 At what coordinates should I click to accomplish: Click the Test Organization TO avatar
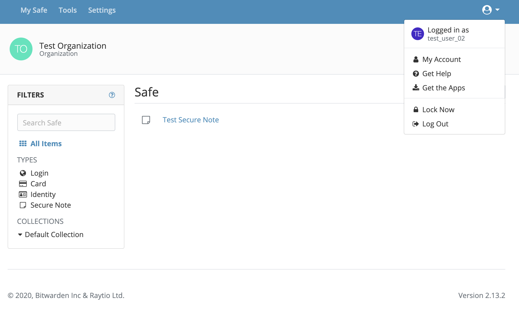click(21, 49)
